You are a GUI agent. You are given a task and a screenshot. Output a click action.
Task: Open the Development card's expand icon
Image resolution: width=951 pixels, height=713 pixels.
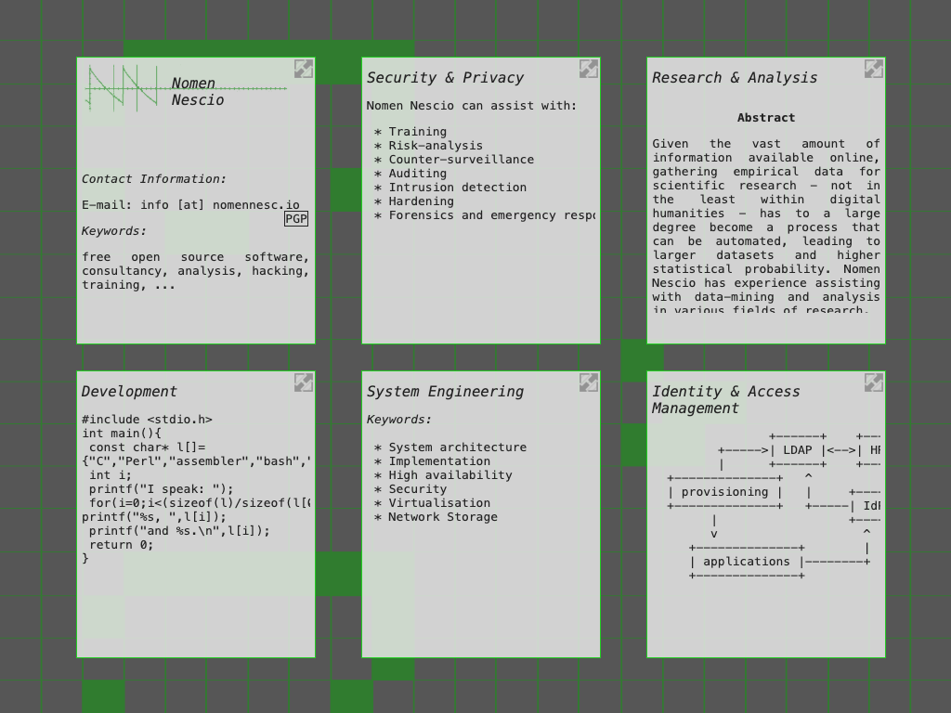pos(304,382)
